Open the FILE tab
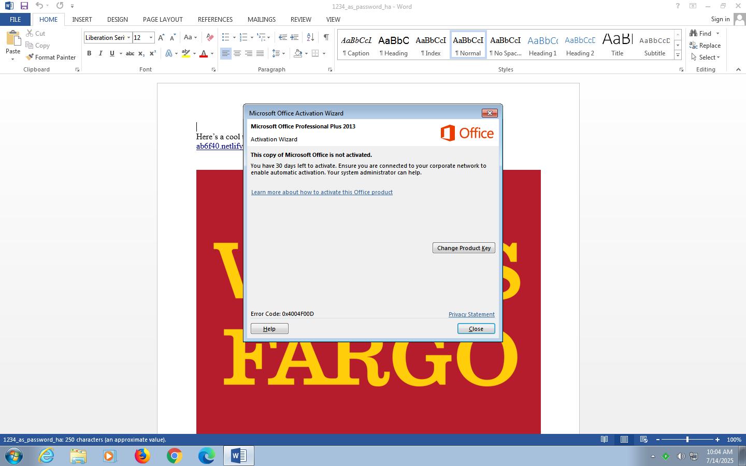Viewport: 746px width, 466px height. tap(16, 19)
